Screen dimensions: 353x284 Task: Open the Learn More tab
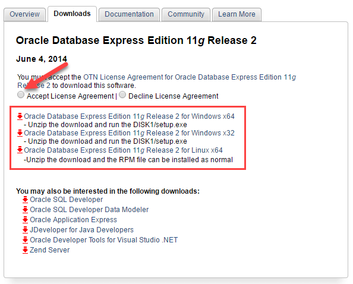click(x=237, y=14)
